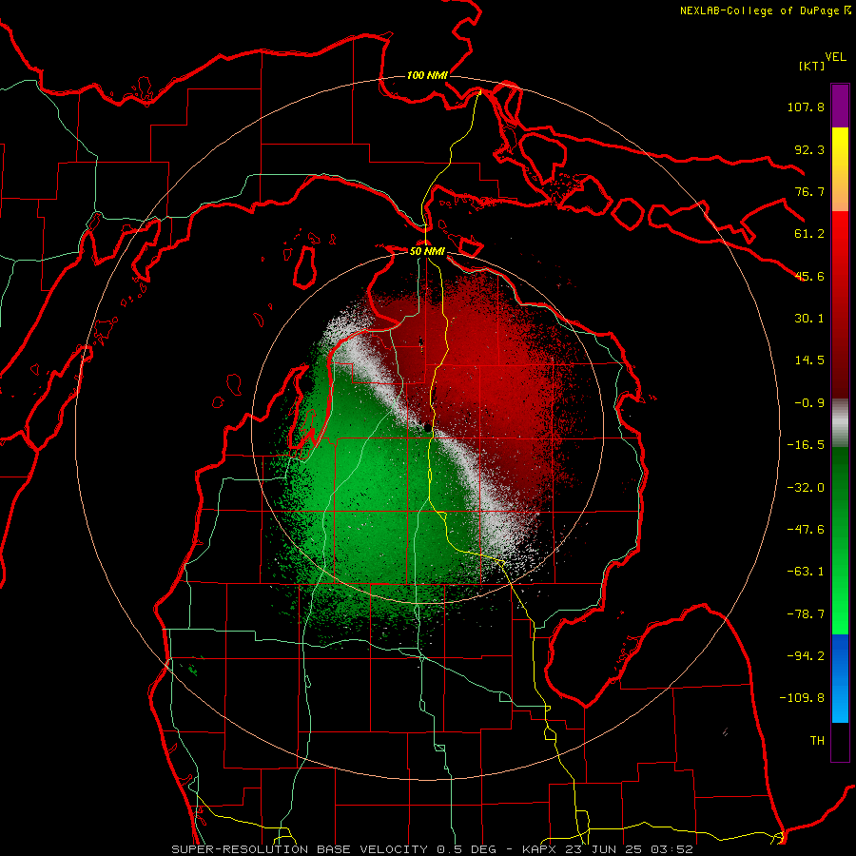
Task: Click the VEL legend title
Action: click(x=835, y=57)
